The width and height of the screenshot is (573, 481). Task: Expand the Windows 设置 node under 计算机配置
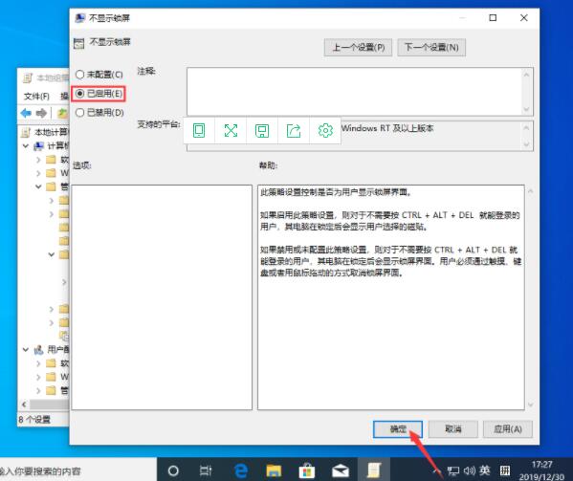38,173
